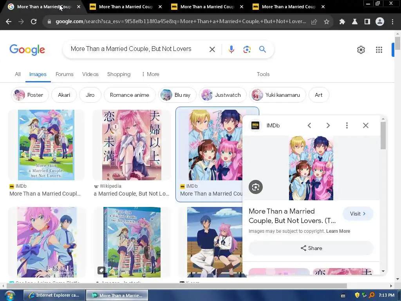Expand the More search filters menu
The width and height of the screenshot is (401, 301).
click(x=150, y=74)
